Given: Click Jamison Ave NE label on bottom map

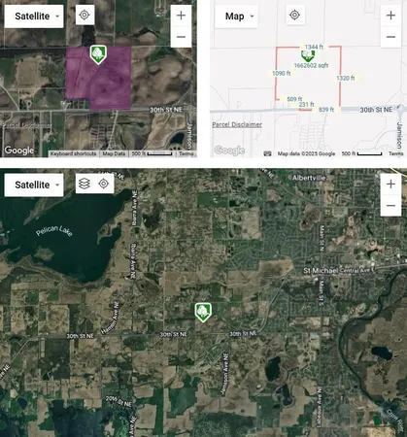Looking at the screenshot, I should [224, 374].
